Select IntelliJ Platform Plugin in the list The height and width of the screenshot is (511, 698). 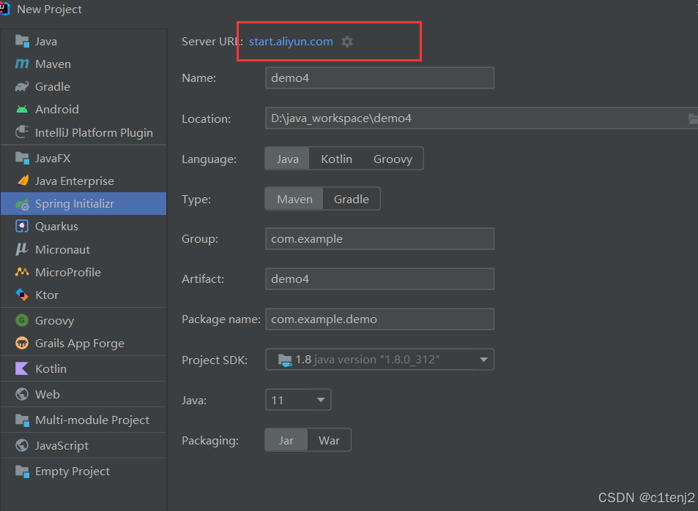(83, 132)
